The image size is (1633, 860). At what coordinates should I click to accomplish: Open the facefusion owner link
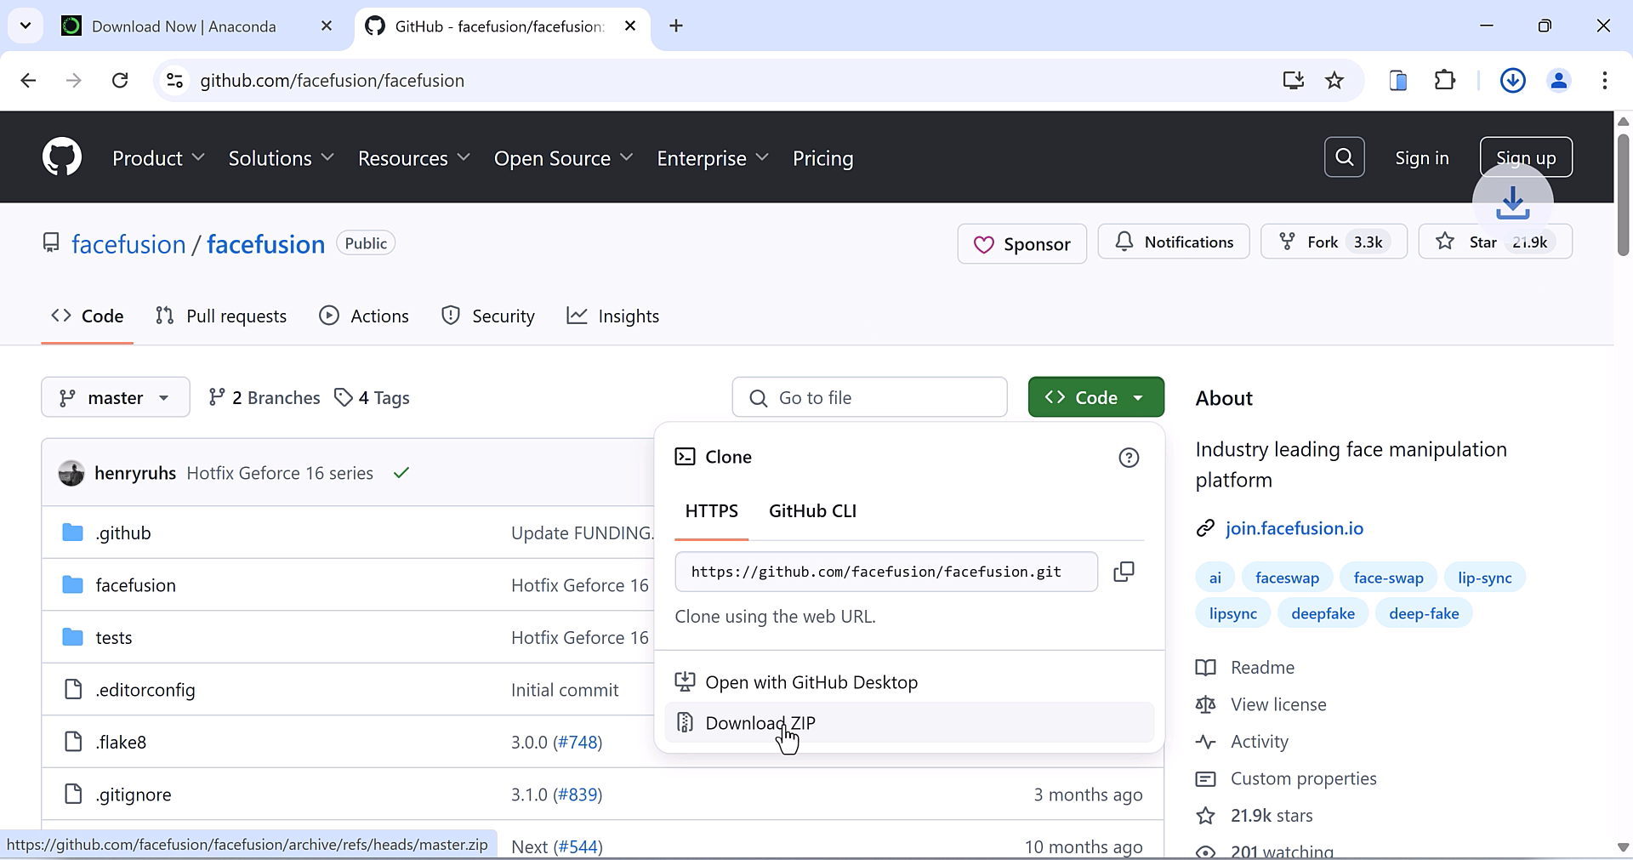[x=128, y=244]
